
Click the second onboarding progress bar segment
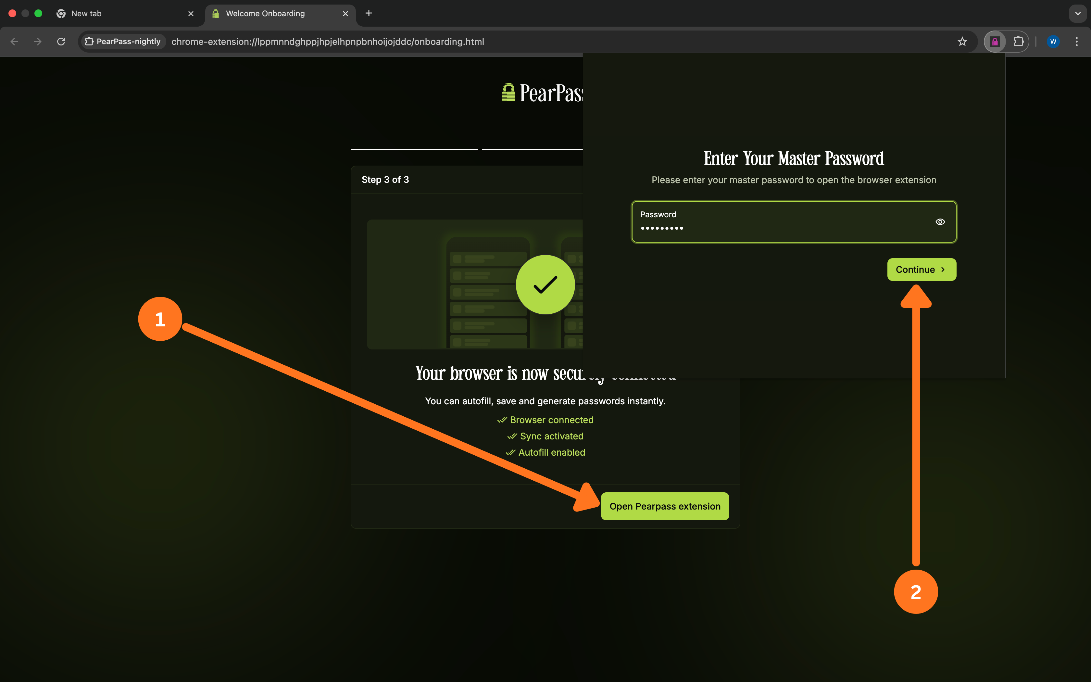[x=532, y=149]
